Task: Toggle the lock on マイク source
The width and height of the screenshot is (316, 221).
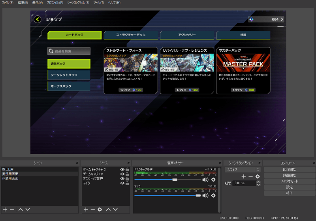Action: coord(127,183)
